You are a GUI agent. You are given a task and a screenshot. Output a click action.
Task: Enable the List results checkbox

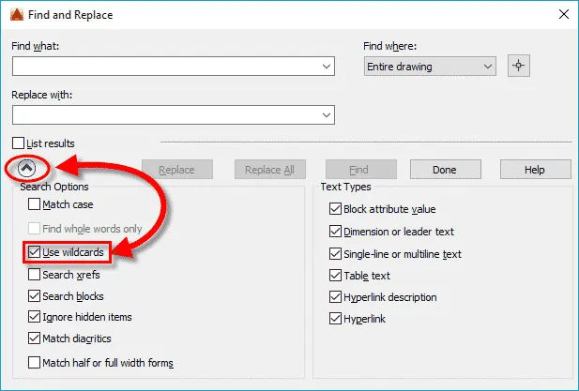(18, 143)
